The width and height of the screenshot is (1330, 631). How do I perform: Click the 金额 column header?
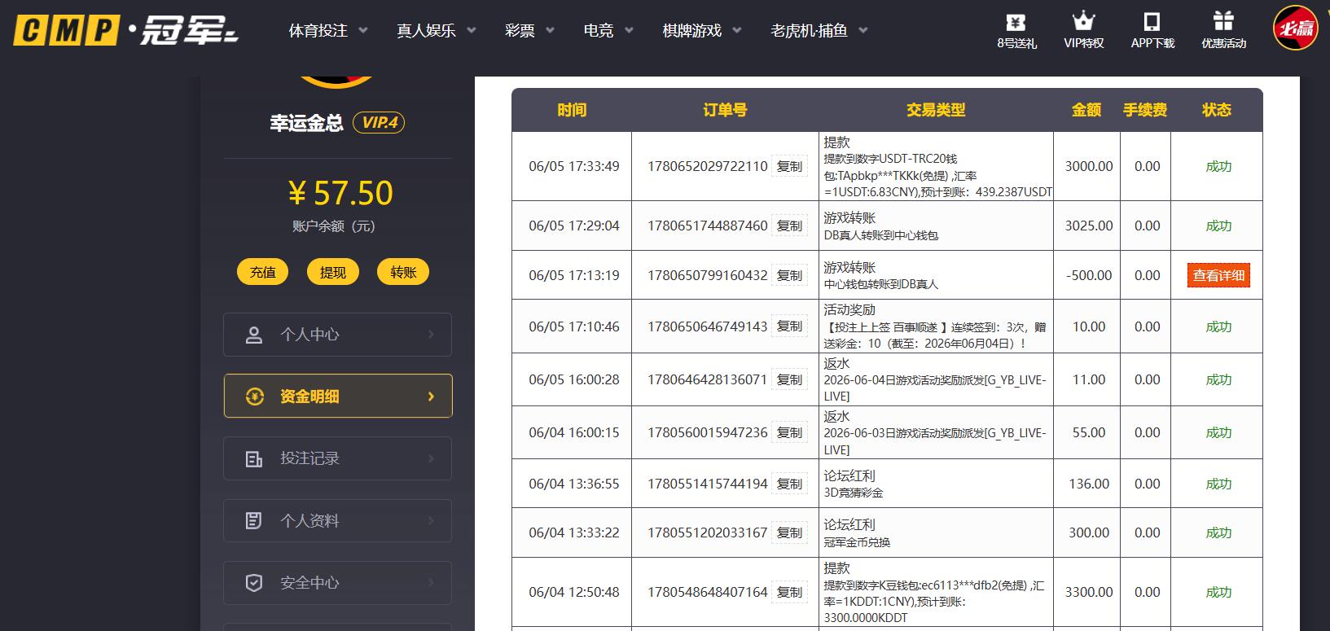pos(1086,110)
